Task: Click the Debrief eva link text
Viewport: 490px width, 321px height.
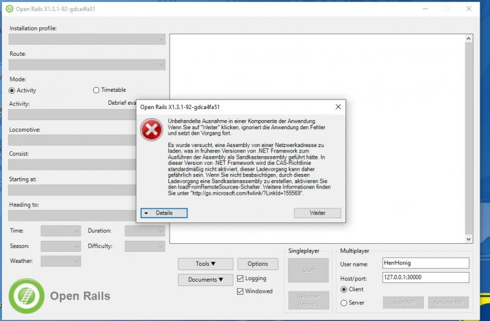Action: [x=122, y=103]
